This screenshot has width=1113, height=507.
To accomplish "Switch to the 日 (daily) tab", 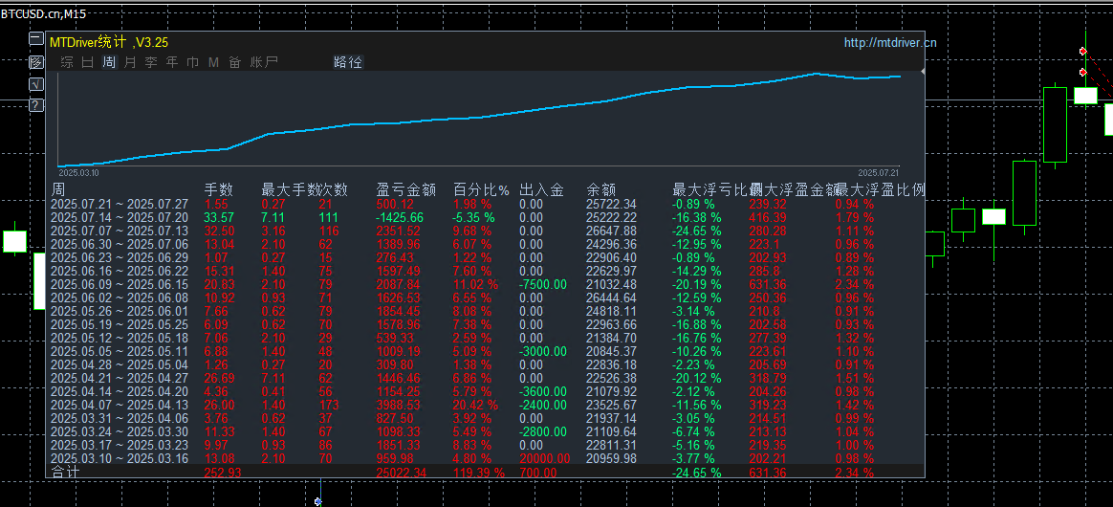I will (87, 62).
